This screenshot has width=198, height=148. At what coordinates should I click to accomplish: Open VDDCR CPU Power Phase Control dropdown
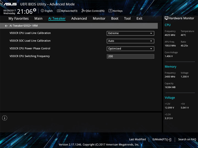pos(130,49)
